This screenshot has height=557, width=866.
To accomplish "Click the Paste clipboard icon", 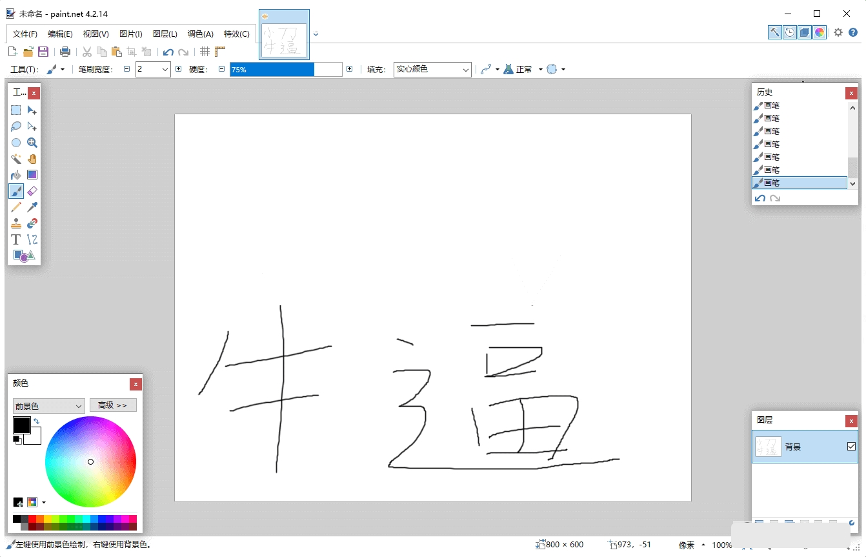I will [x=116, y=52].
